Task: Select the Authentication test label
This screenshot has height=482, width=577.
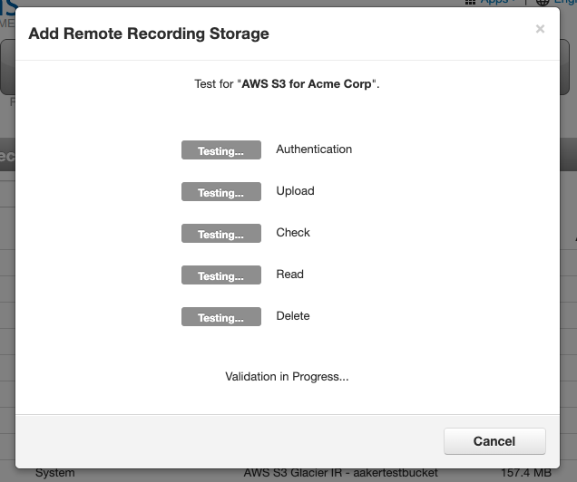Action: click(x=314, y=149)
